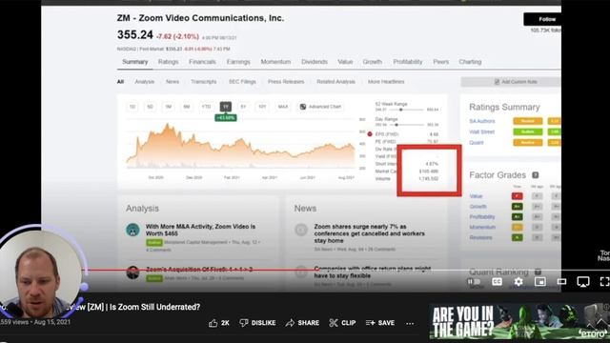
Task: Open Momentum factor grade link
Action: [482, 227]
